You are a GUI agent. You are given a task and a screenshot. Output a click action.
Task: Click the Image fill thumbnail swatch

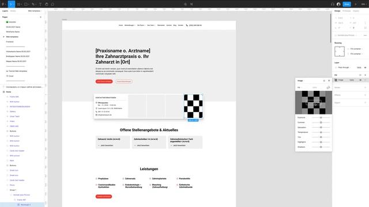pos(336,80)
